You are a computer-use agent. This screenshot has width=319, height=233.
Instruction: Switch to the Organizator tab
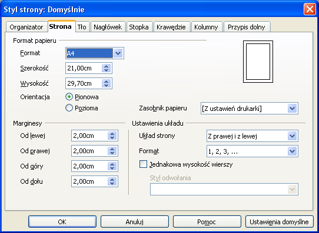(x=26, y=27)
